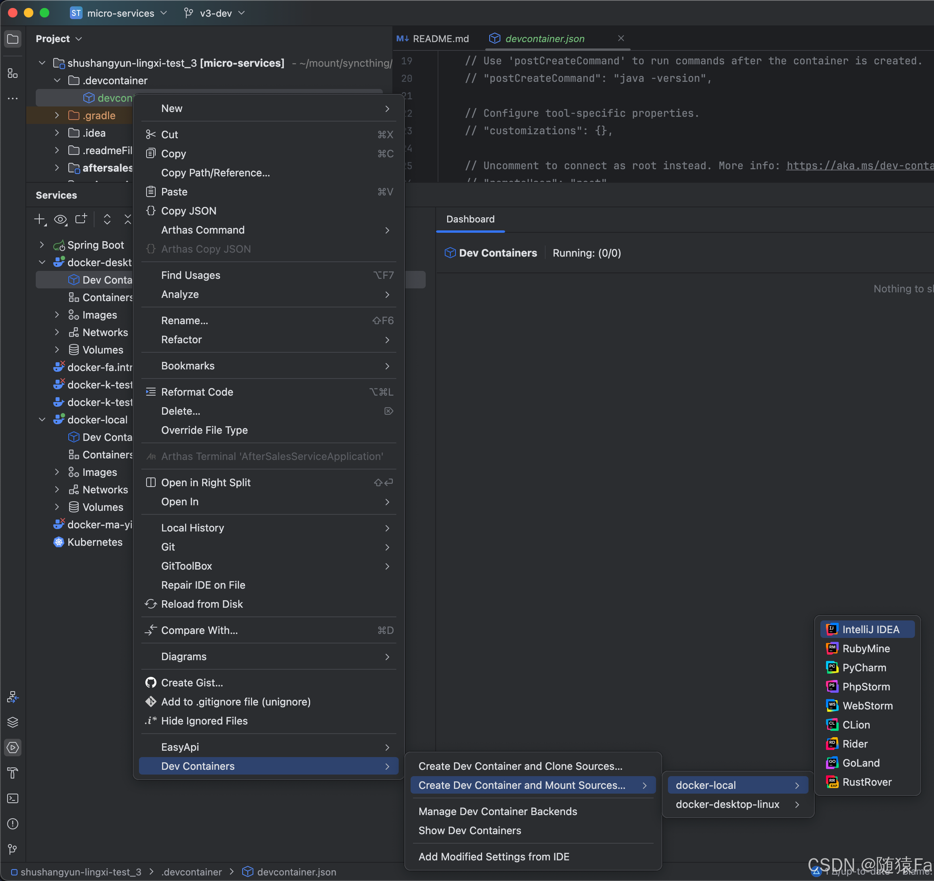Viewport: 934px width, 881px height.
Task: Open the v3-dev branch dropdown
Action: (215, 13)
